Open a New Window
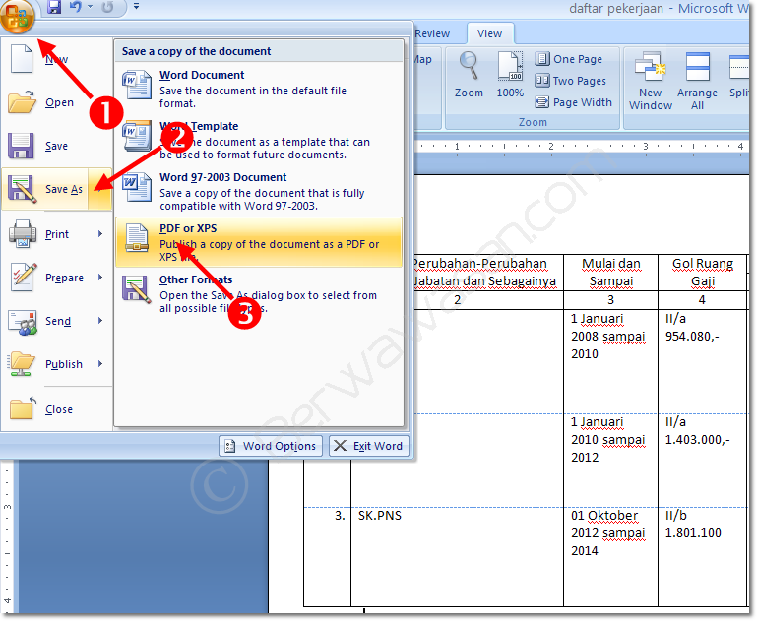The height and width of the screenshot is (621, 757). (x=651, y=81)
